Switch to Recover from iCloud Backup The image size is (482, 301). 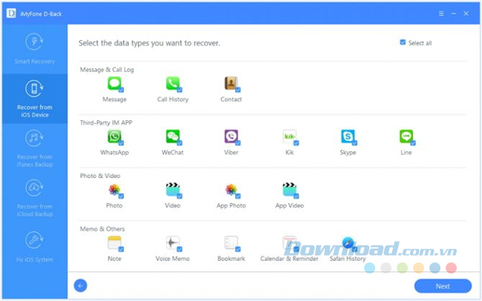(x=35, y=198)
